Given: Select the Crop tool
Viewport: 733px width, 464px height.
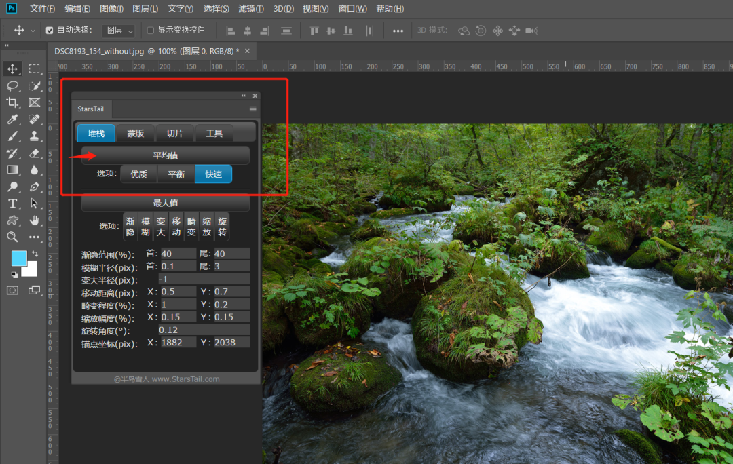Looking at the screenshot, I should pos(12,102).
